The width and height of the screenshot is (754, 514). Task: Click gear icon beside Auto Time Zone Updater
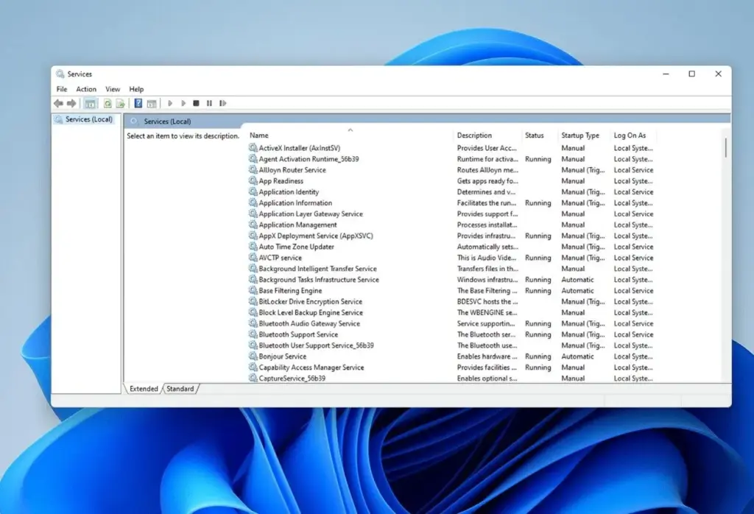tap(253, 246)
